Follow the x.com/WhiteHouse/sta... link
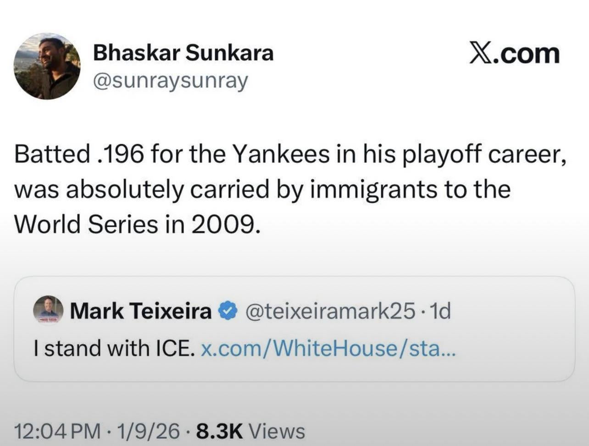Viewport: 589px width, 446px height. point(328,349)
